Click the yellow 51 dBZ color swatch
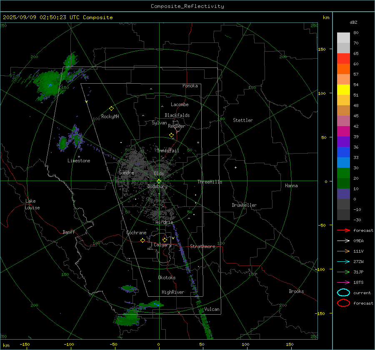Viewport: 375px width, 350px height. point(343,89)
